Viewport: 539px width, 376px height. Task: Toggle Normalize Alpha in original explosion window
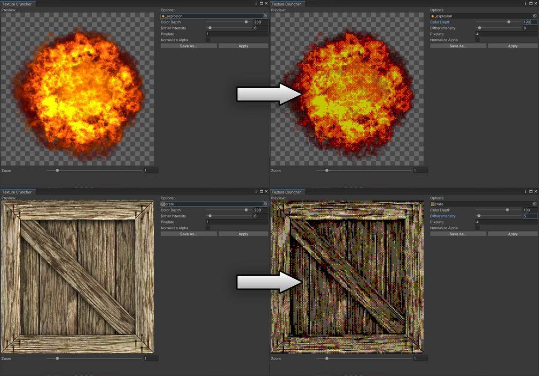[208, 40]
